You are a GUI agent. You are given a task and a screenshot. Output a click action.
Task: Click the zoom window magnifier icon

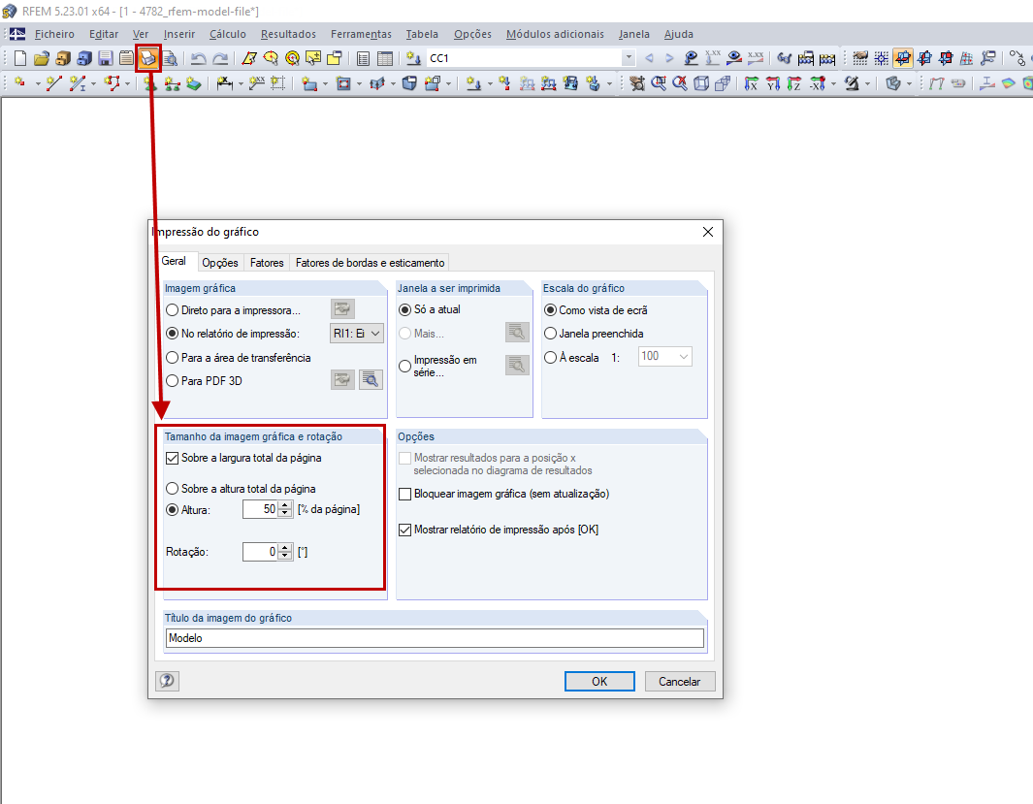click(659, 83)
